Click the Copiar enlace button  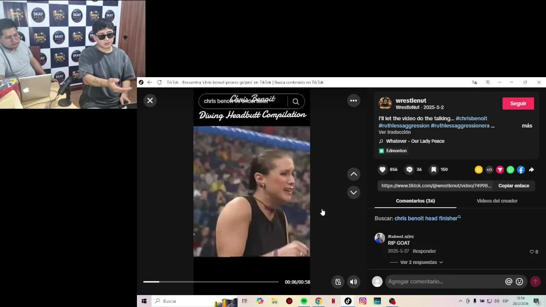pyautogui.click(x=514, y=186)
